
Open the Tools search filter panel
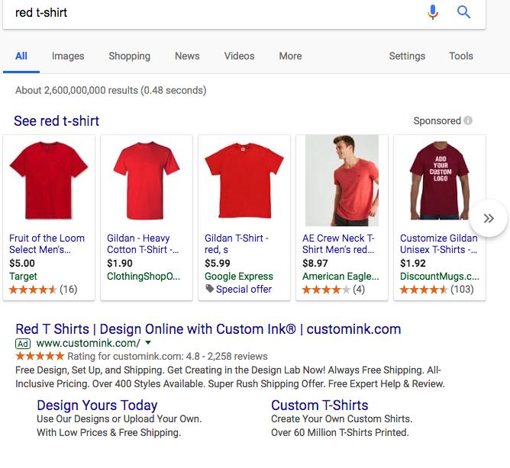click(460, 56)
